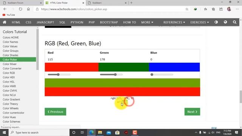The width and height of the screenshot is (242, 136).
Task: Open Color Gradient in sidebar
Action: click(x=11, y=99)
